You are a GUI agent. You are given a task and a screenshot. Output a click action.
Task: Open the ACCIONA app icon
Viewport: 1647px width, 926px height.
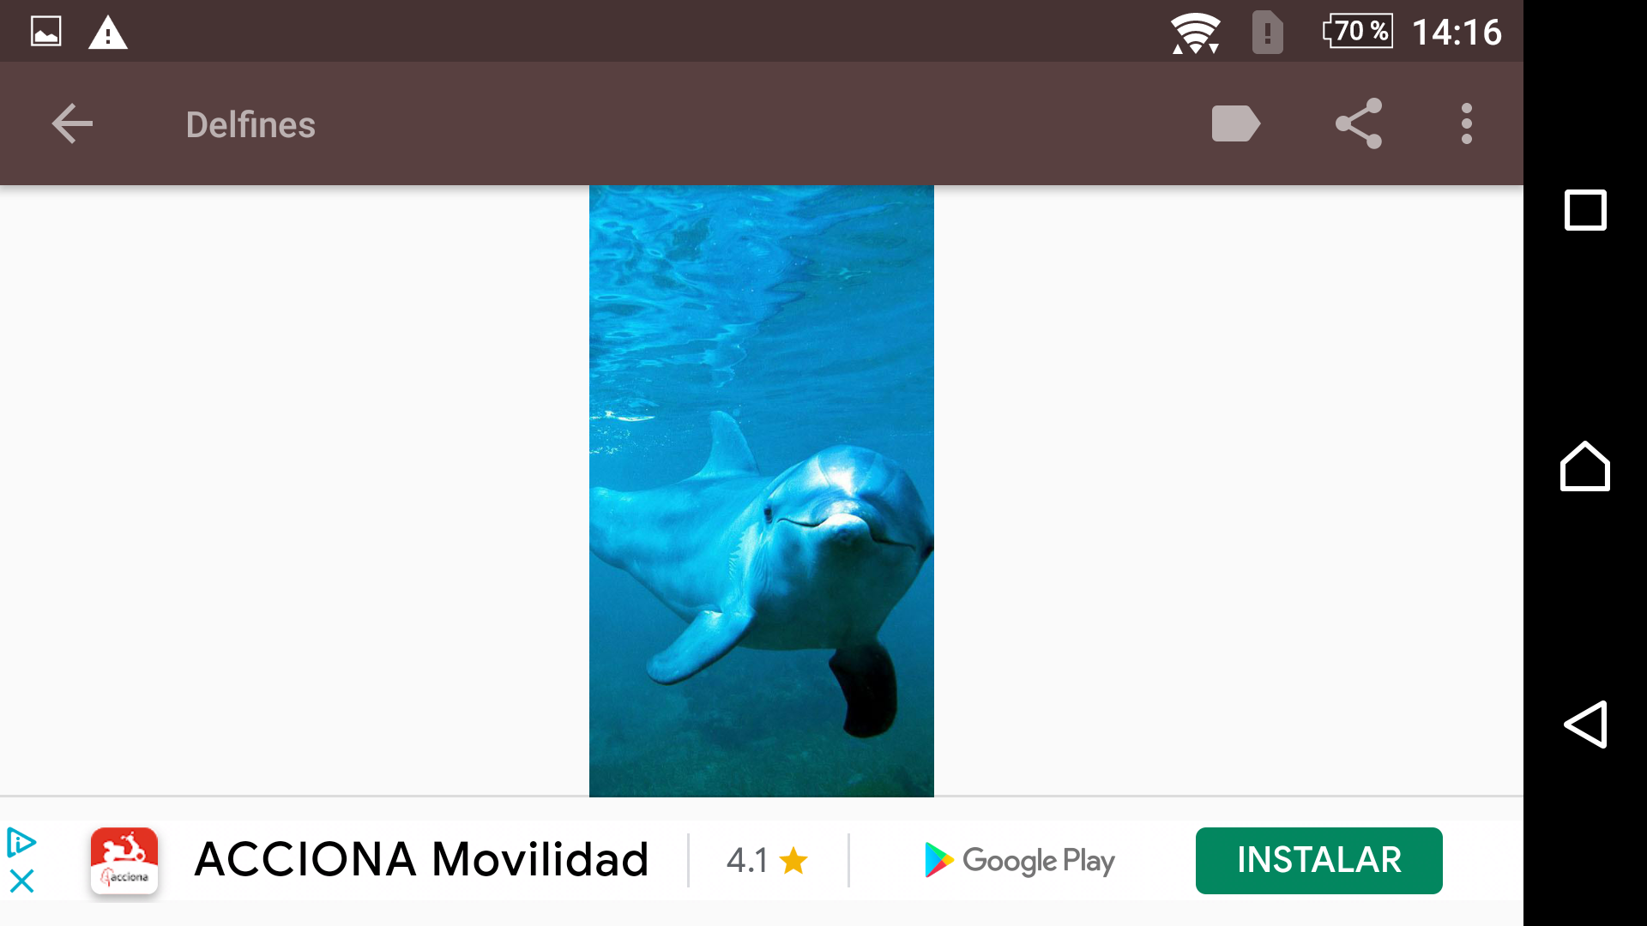pyautogui.click(x=124, y=861)
